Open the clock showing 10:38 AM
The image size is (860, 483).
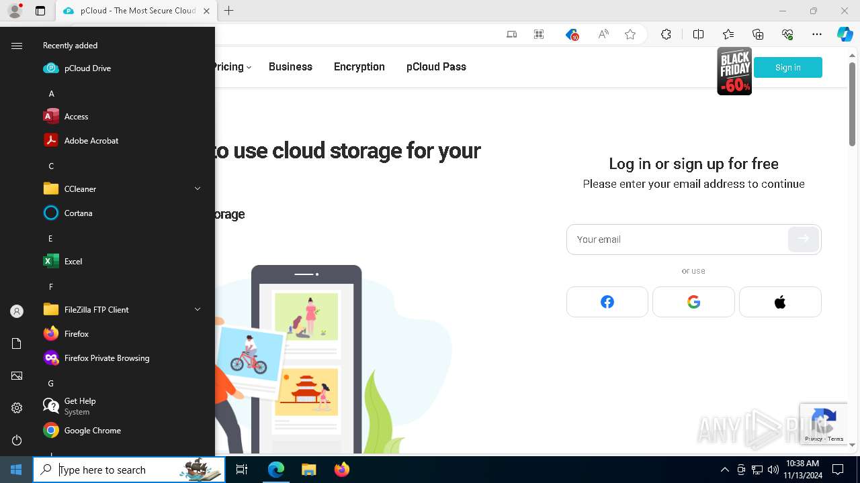coord(802,470)
